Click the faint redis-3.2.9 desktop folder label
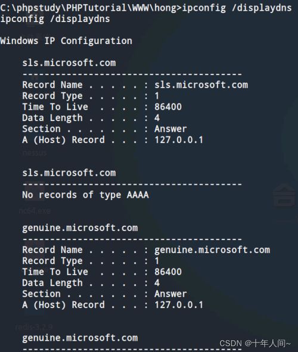This screenshot has width=298, height=352. point(34,326)
